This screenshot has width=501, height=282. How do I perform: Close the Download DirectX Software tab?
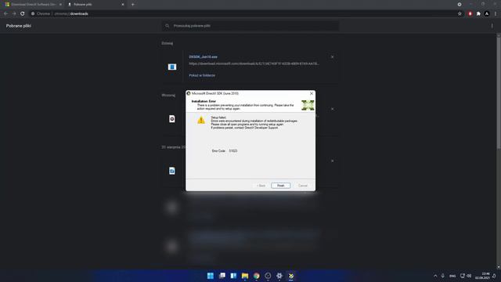click(60, 5)
